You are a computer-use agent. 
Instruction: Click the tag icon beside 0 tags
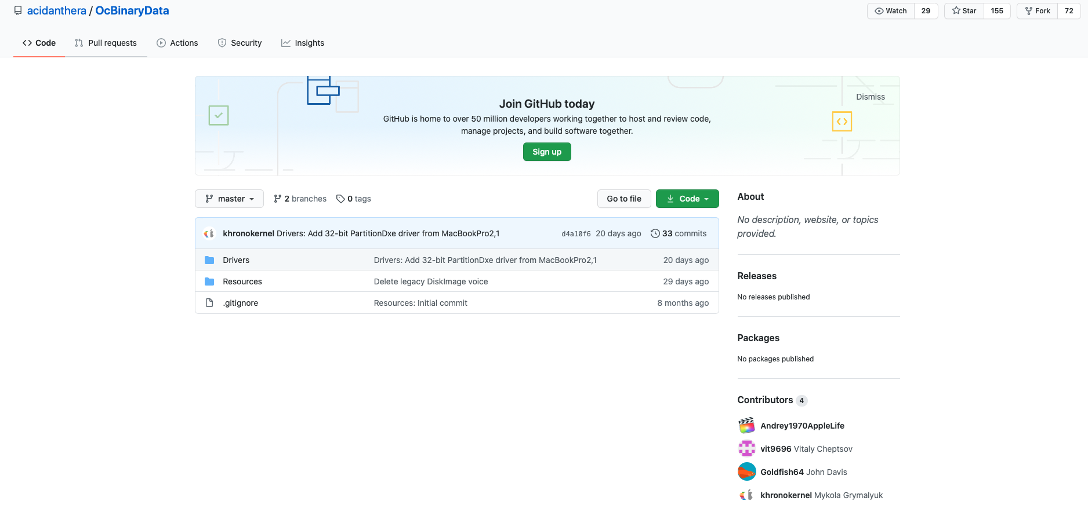[340, 199]
